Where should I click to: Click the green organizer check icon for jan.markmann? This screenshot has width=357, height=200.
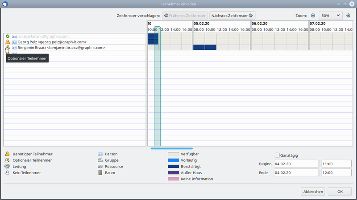pos(7,36)
